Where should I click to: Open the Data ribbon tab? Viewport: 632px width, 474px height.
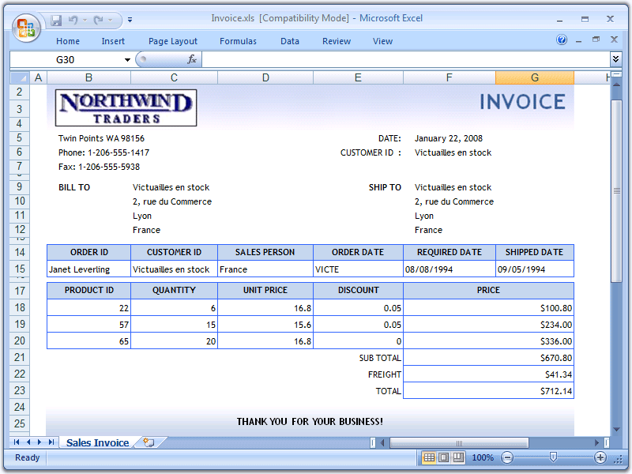pos(290,41)
